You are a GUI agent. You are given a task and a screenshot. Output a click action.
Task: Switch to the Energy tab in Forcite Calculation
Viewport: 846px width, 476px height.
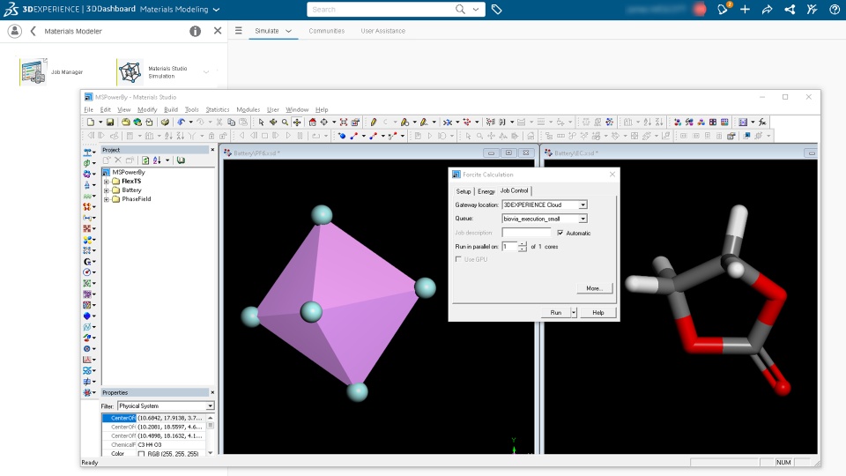[x=486, y=191]
